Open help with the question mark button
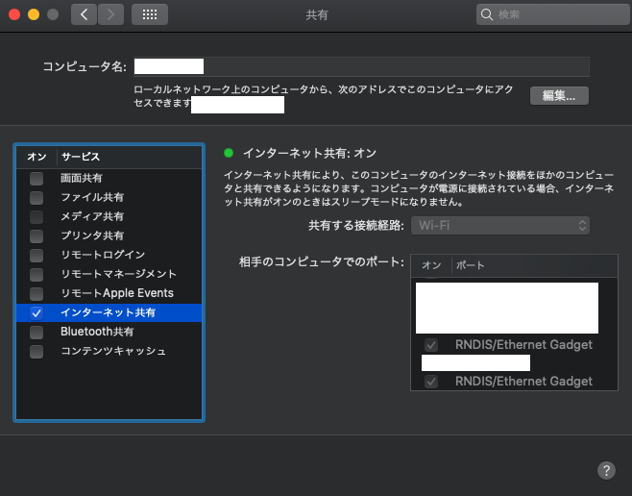Screen dimensions: 632x496 (x=606, y=470)
